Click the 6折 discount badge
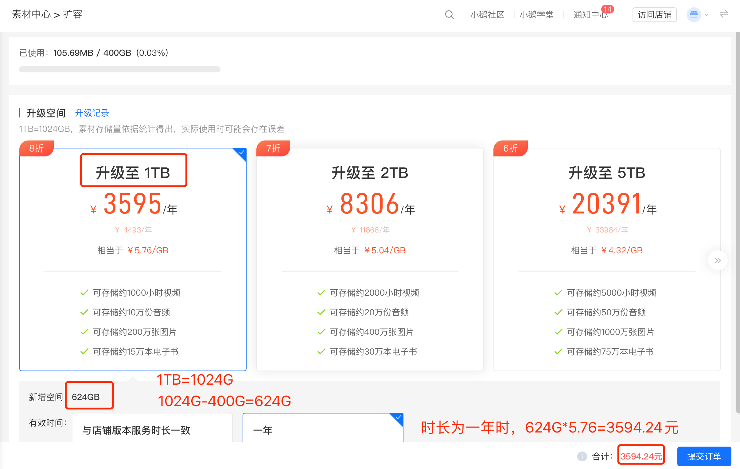740x469 pixels. pos(510,148)
